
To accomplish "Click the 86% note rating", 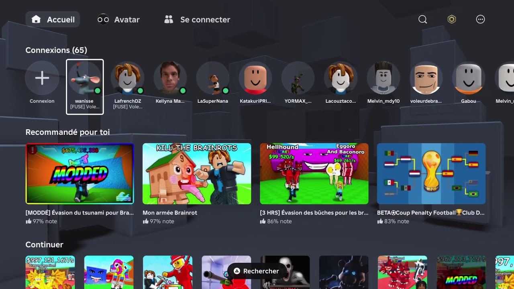I will (275, 221).
